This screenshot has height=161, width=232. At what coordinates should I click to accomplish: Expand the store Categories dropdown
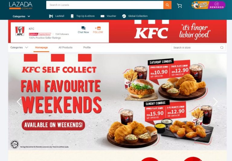point(19,47)
